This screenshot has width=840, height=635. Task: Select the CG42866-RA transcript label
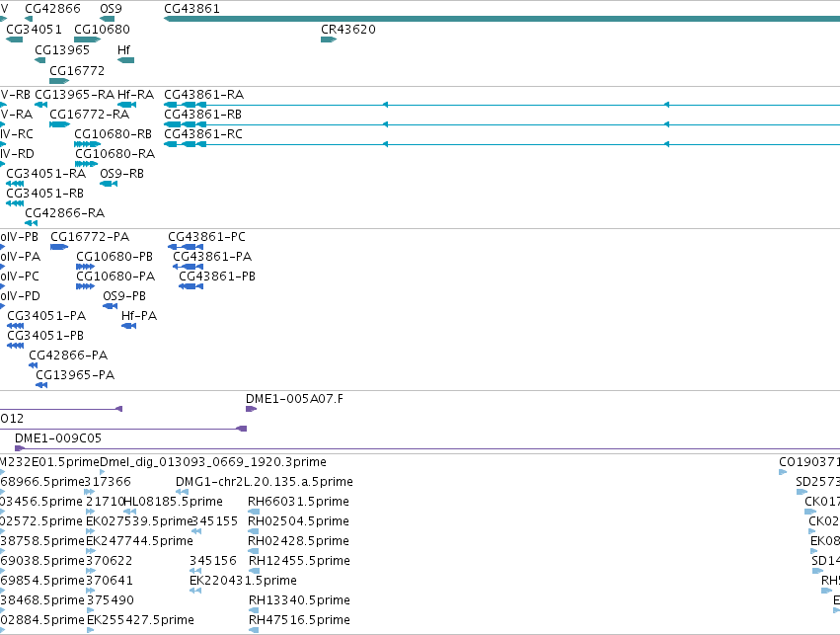(x=65, y=213)
